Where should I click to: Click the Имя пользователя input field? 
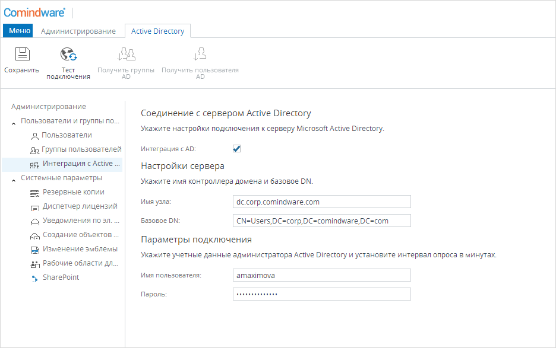point(321,275)
